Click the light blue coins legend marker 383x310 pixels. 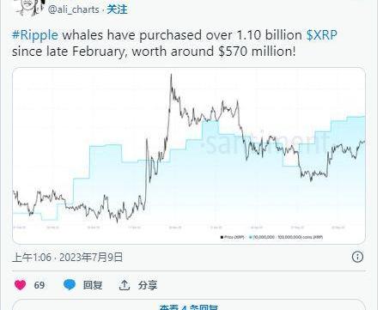pyautogui.click(x=251, y=237)
